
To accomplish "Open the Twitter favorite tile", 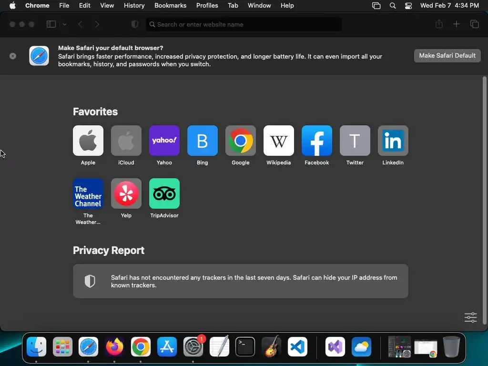I will click(355, 141).
